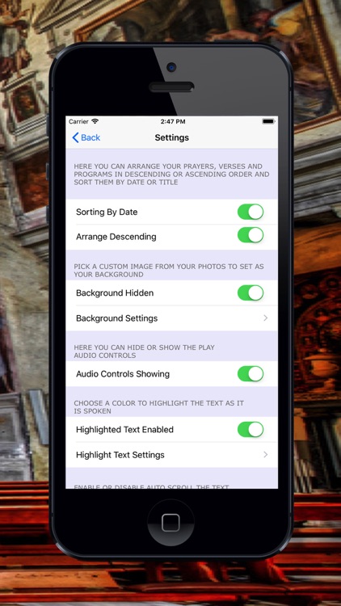Viewport: 341px width, 606px height.
Task: Tap the 2:47 PM clock
Action: point(173,121)
